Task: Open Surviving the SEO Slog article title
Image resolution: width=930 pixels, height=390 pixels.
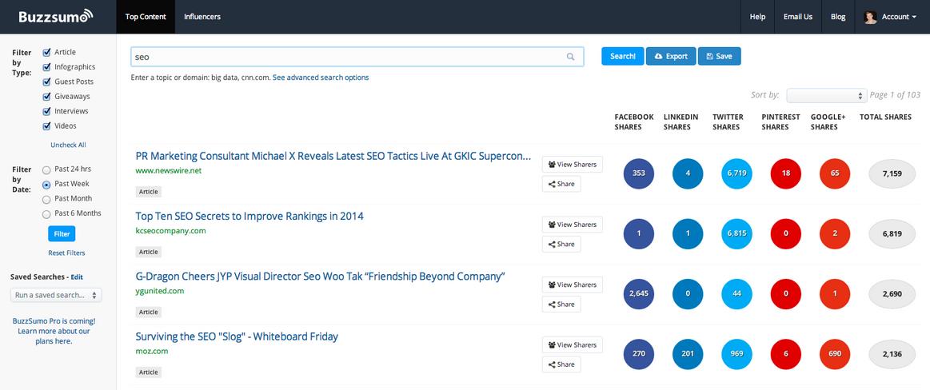Action: tap(237, 336)
